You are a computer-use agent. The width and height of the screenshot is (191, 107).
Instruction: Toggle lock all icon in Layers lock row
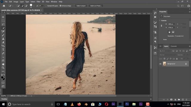pyautogui.click(x=177, y=59)
